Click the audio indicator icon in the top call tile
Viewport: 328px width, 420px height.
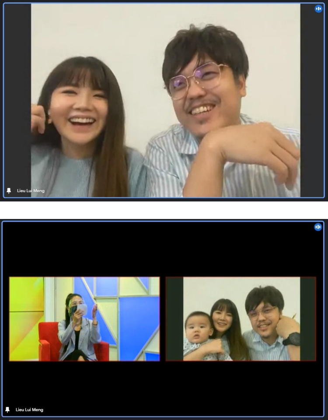pyautogui.click(x=318, y=9)
